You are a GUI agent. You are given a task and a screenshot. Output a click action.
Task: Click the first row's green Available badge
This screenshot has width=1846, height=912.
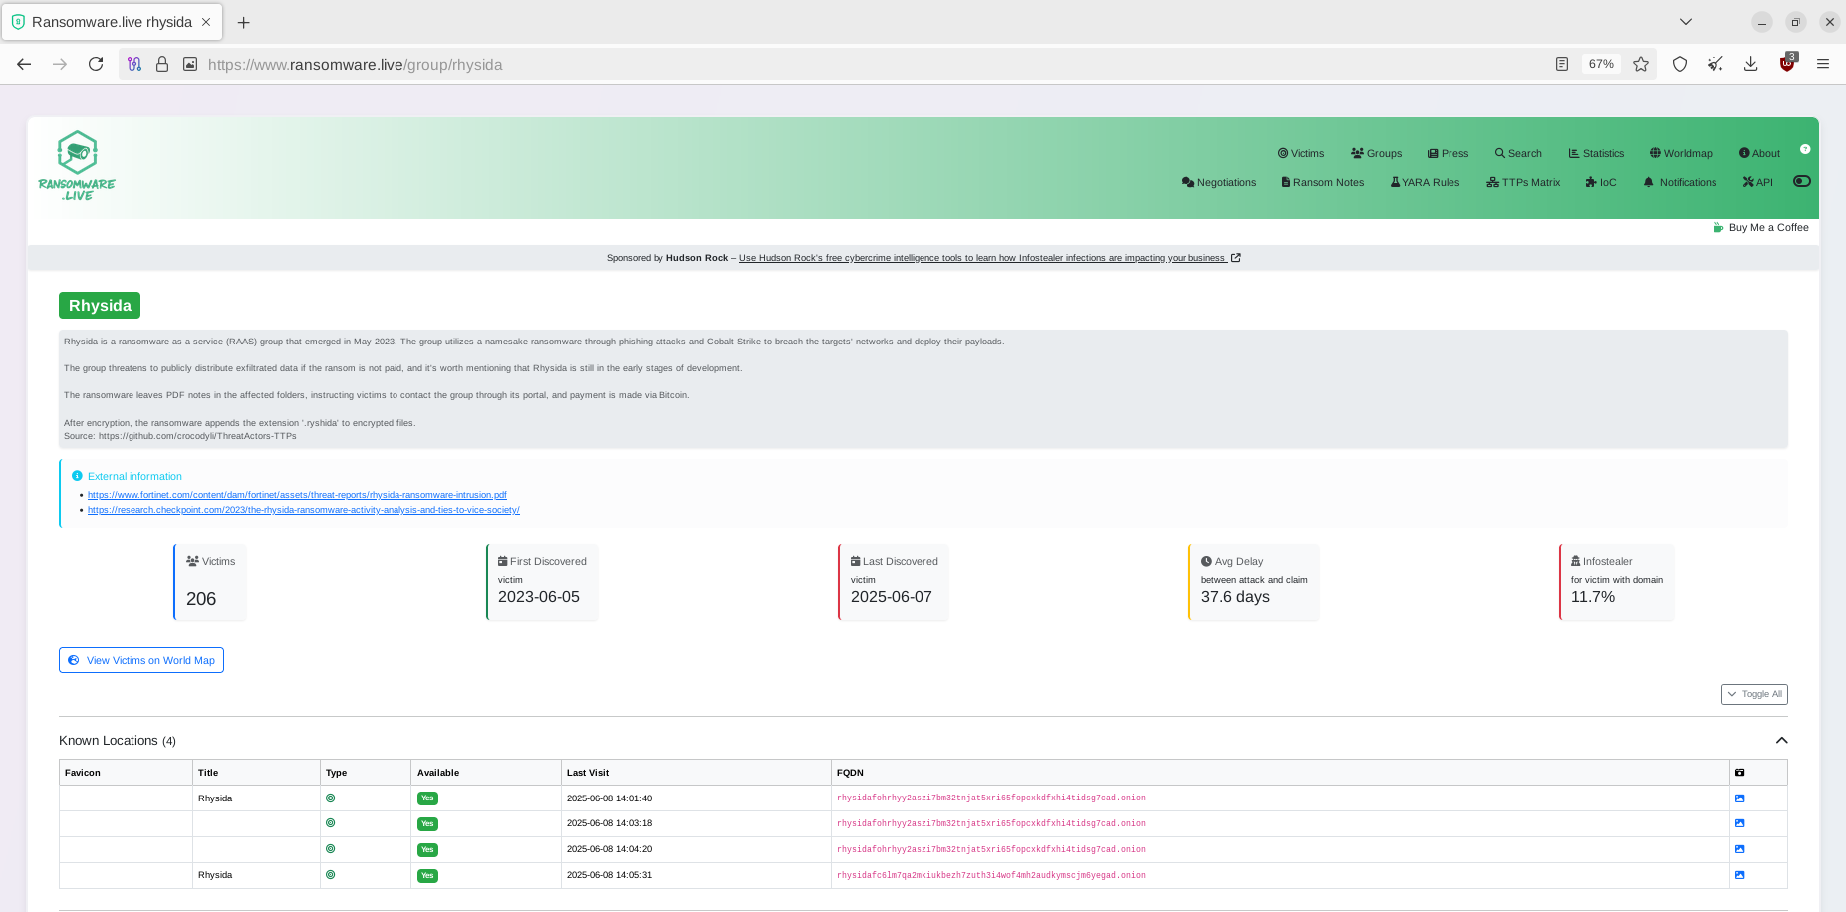point(426,798)
